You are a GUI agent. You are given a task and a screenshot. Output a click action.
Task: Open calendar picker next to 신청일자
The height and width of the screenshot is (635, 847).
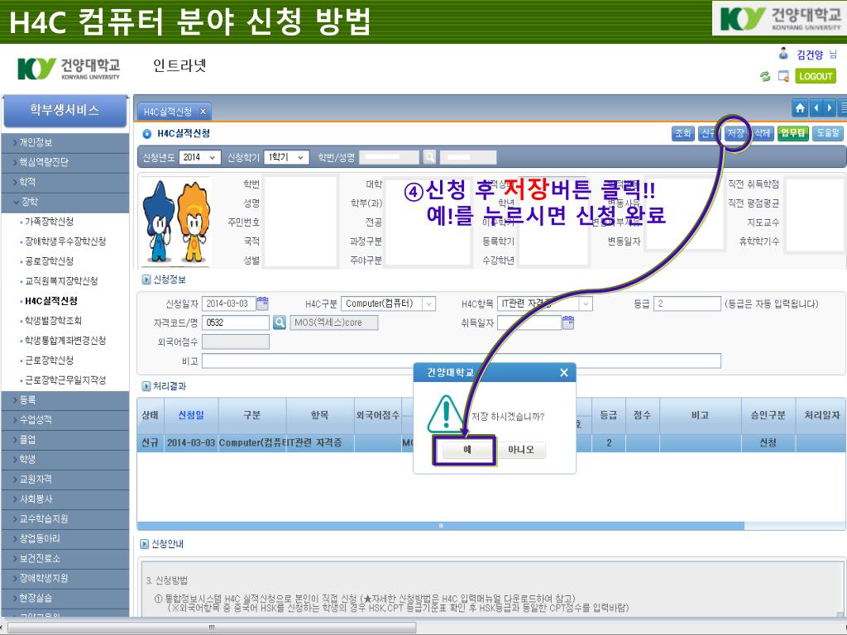pyautogui.click(x=262, y=303)
